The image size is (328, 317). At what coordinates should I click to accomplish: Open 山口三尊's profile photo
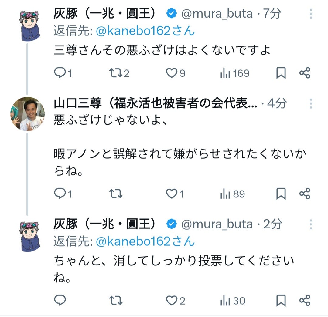click(x=28, y=114)
